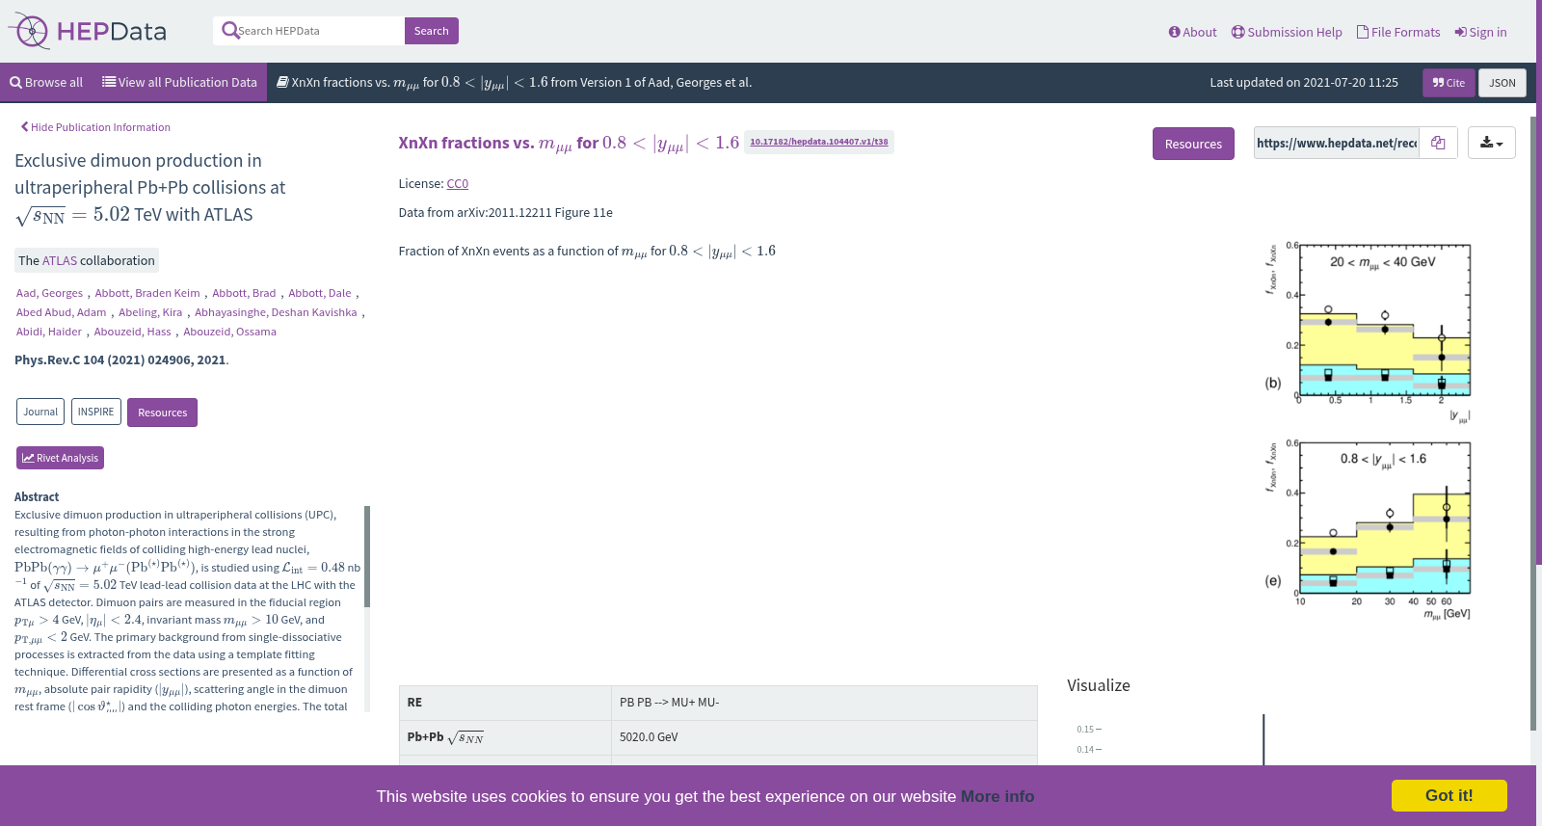Click the Journal button
The height and width of the screenshot is (826, 1542).
[40, 412]
